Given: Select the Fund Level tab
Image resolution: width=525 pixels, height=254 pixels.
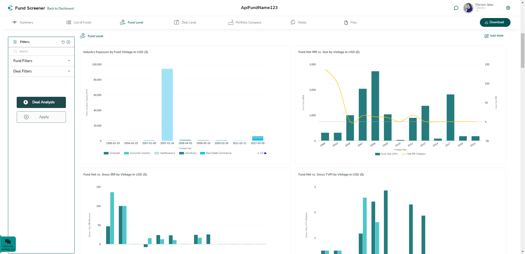Looking at the screenshot, I should pyautogui.click(x=132, y=22).
